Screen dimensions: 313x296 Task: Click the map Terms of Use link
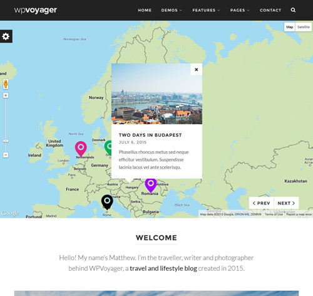point(274,214)
